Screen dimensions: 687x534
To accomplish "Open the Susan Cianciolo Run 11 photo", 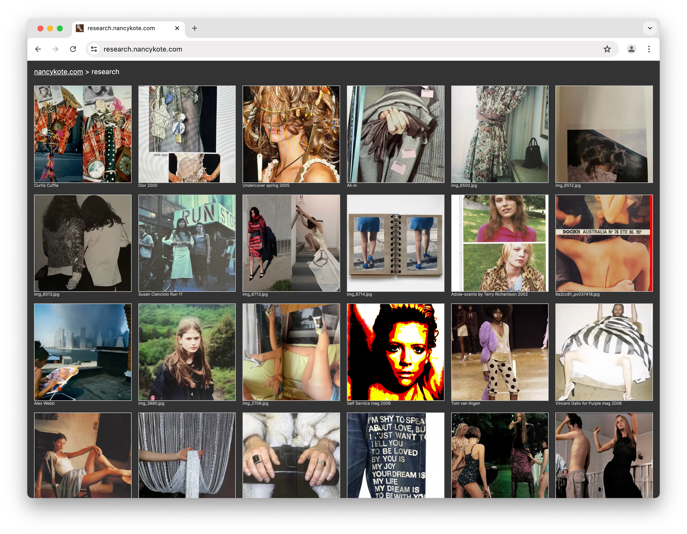I will tap(187, 243).
